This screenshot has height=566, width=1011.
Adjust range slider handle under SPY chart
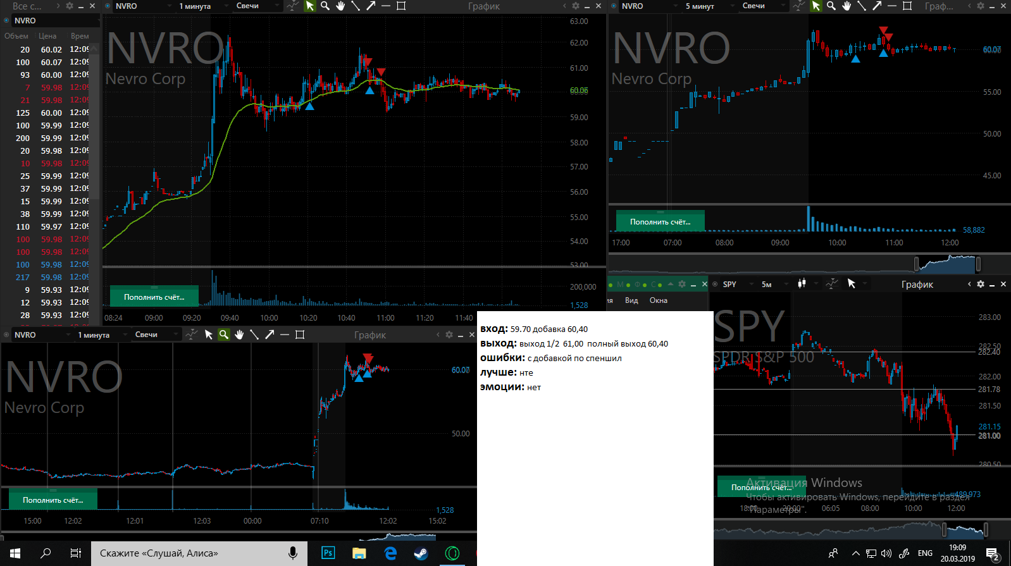point(945,529)
